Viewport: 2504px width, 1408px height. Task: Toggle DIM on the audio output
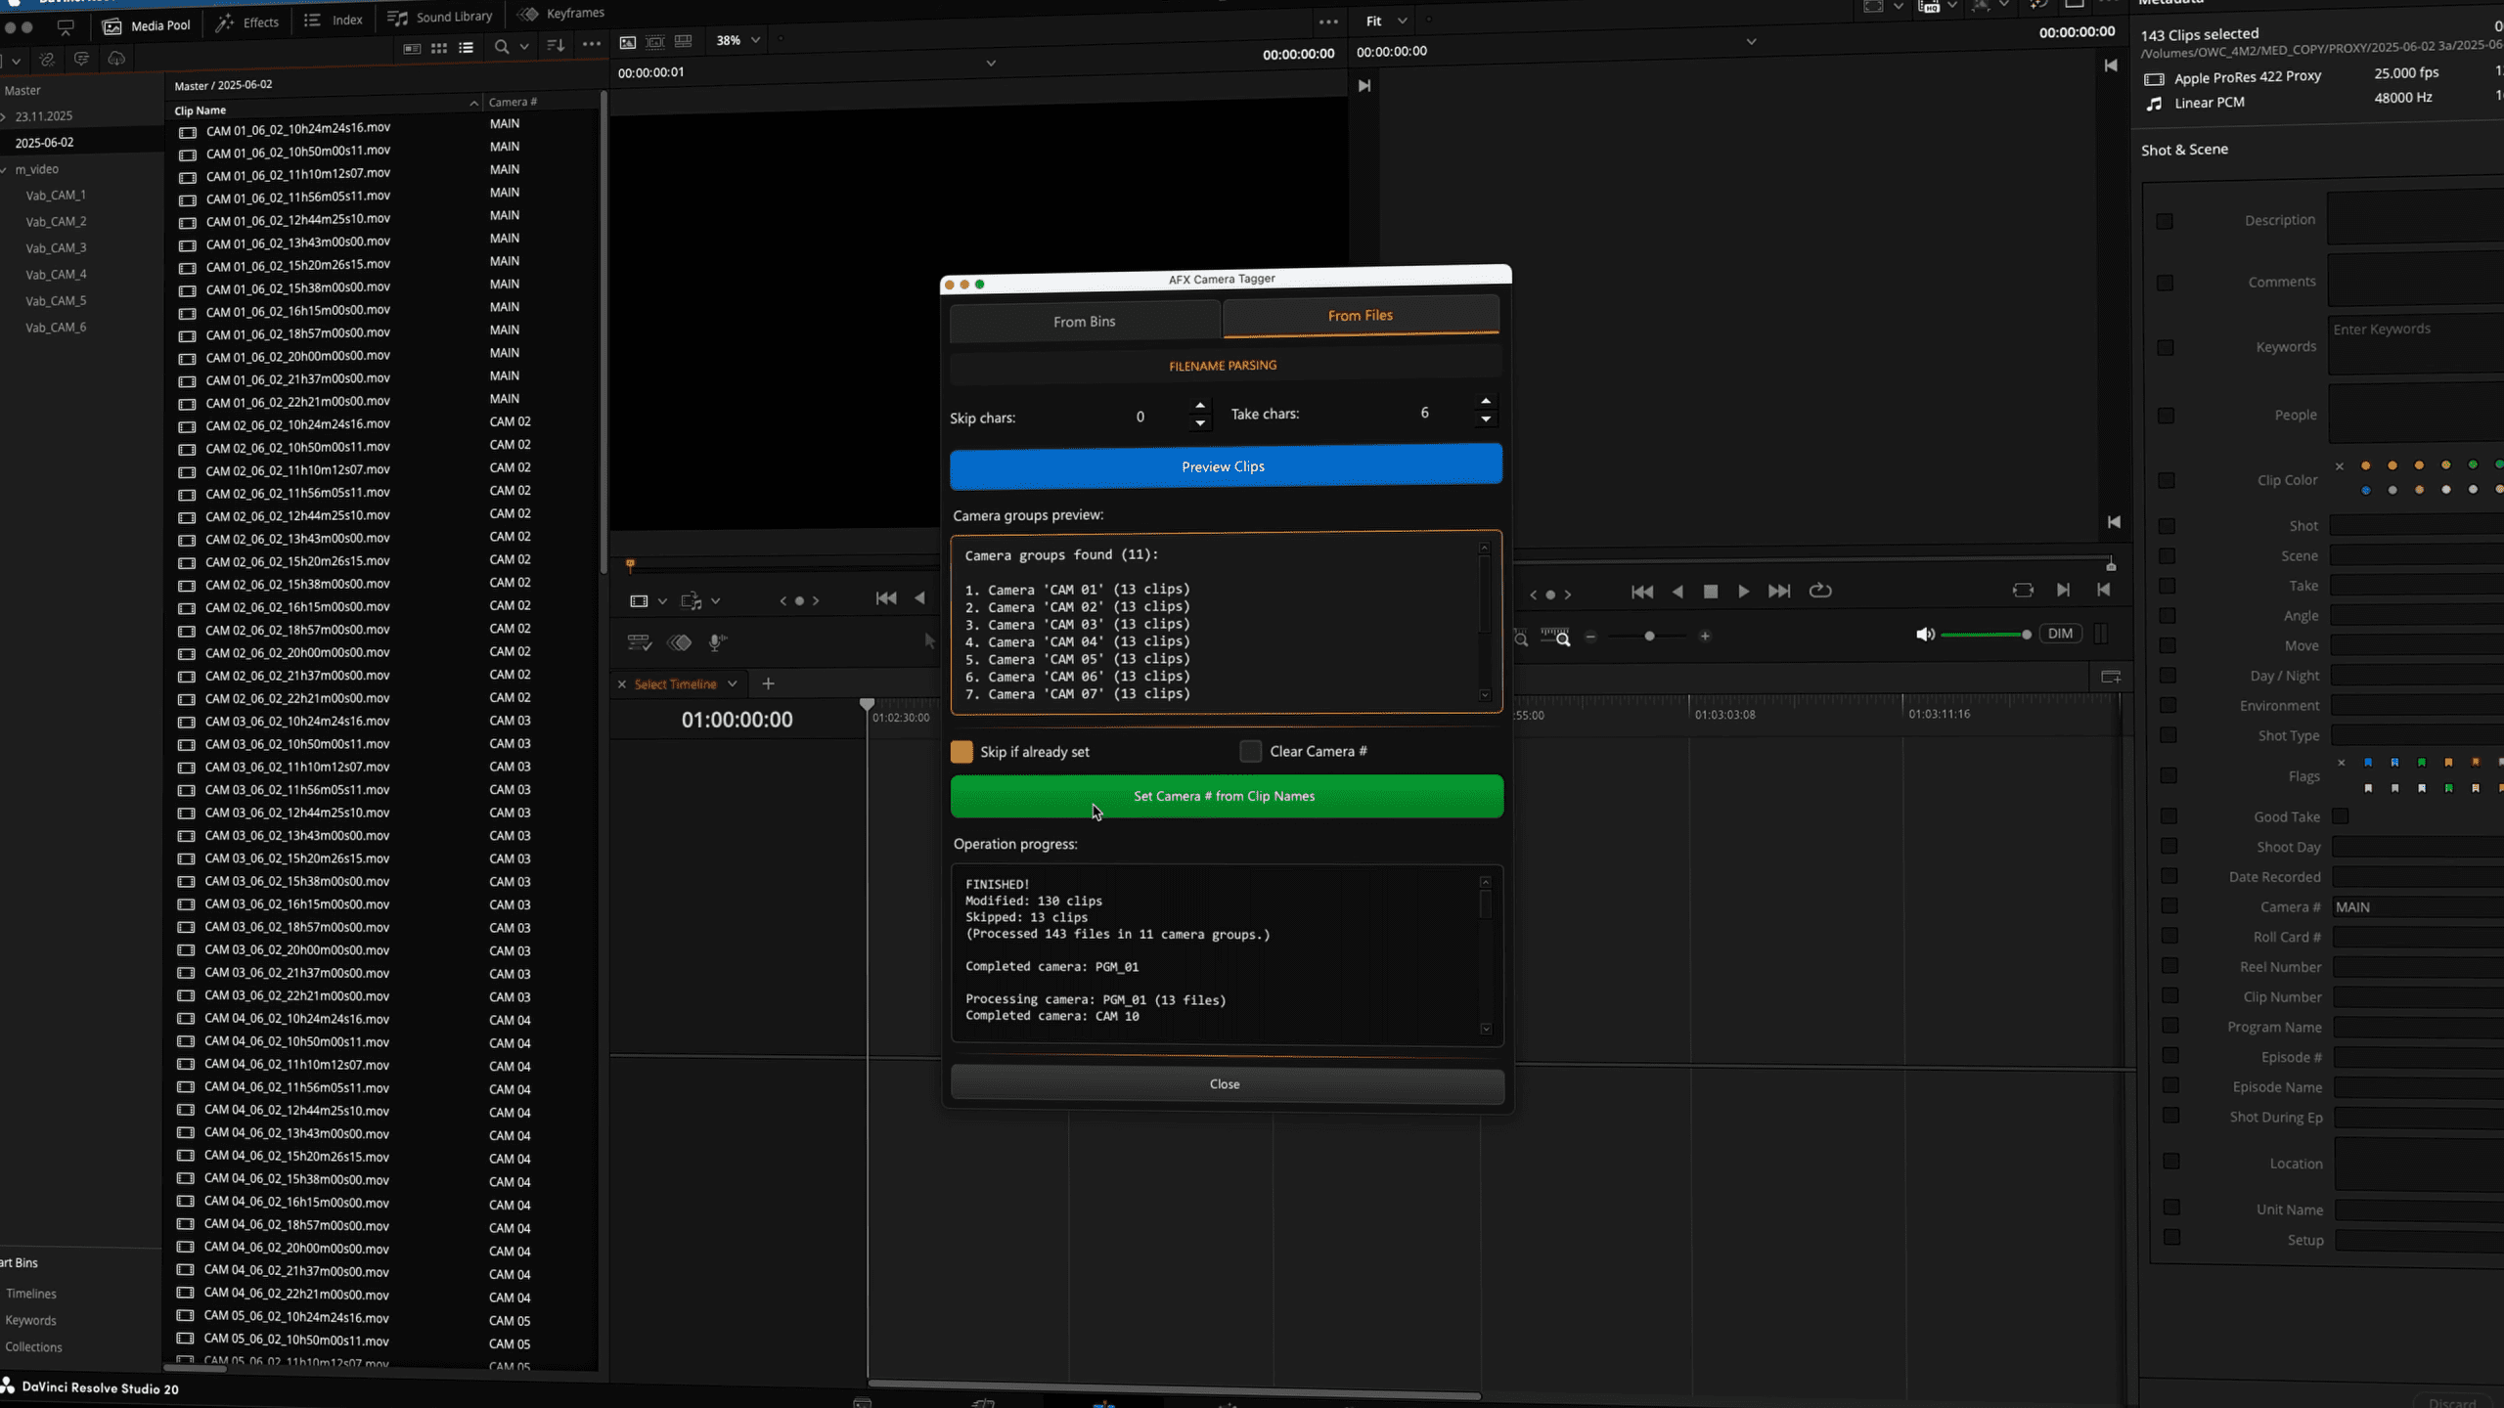pyautogui.click(x=2060, y=634)
